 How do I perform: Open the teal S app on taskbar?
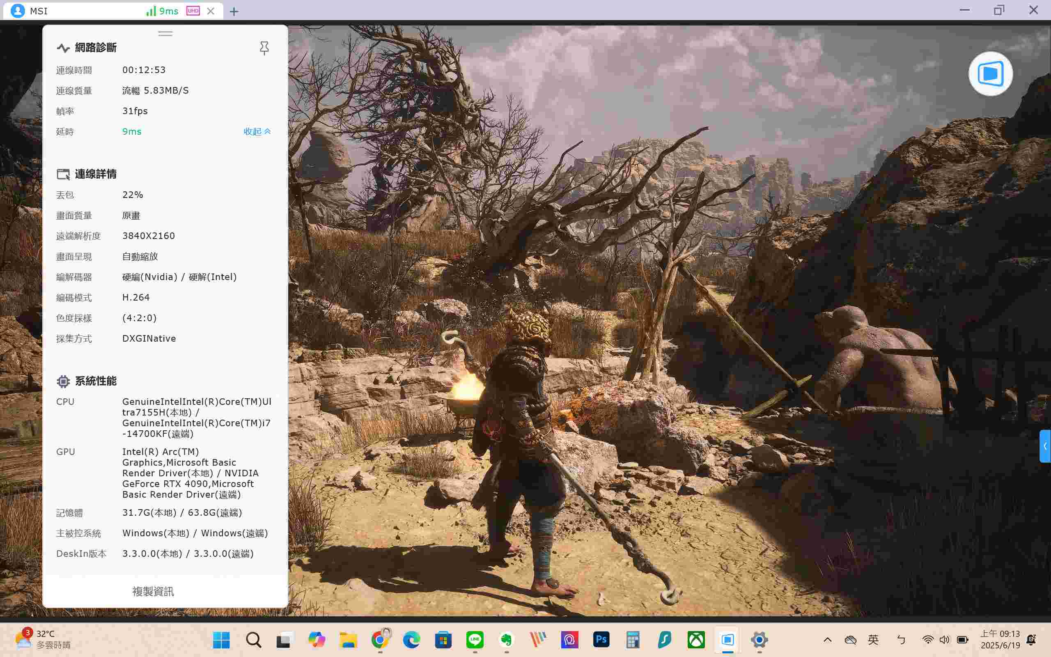(665, 640)
